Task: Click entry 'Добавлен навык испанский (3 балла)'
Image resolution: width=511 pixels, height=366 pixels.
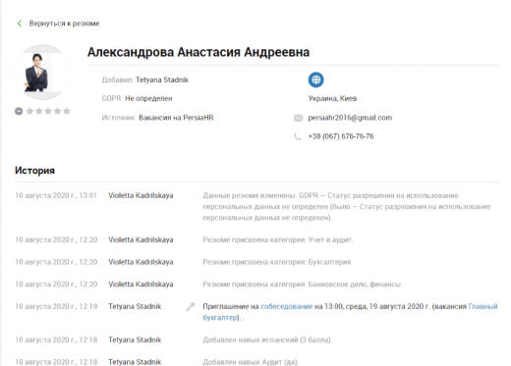Action: [267, 340]
